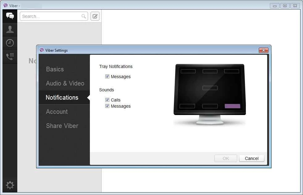The height and width of the screenshot is (195, 303).
Task: Open the Conversations chat bubble icon
Action: pyautogui.click(x=10, y=16)
